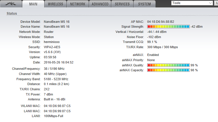This screenshot has height=122, width=218.
Task: Select airMAX Priority value None
Action: click(x=151, y=60)
